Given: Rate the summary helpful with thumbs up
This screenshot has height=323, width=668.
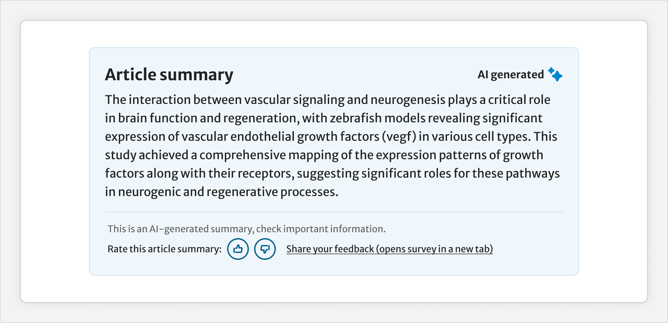Looking at the screenshot, I should coord(238,249).
